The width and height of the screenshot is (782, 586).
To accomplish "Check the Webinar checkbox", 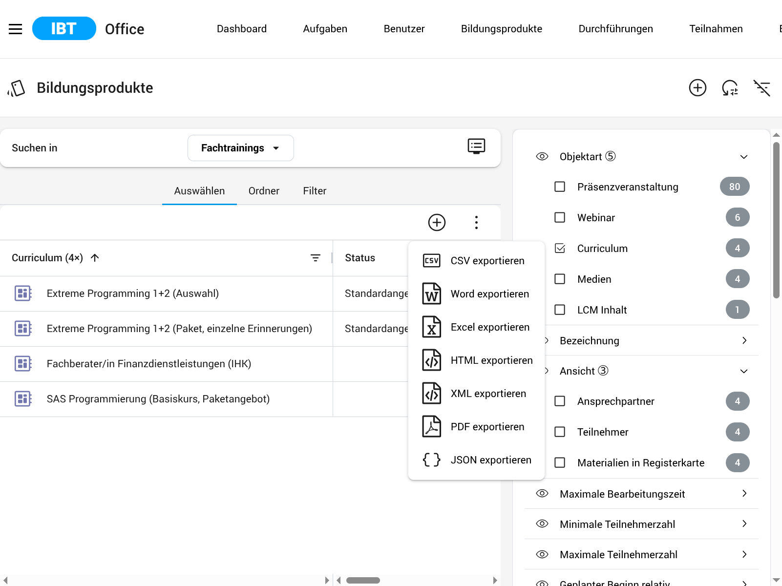I will pos(560,217).
